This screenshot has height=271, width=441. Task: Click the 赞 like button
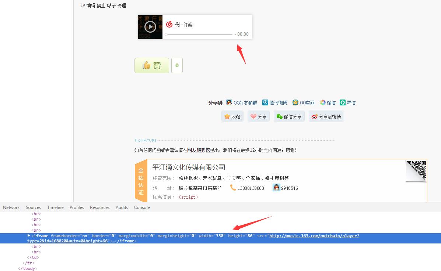click(x=151, y=65)
